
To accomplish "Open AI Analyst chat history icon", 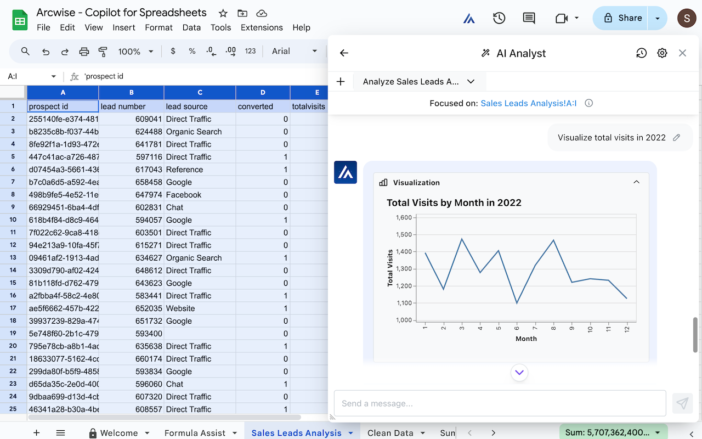I will [641, 53].
